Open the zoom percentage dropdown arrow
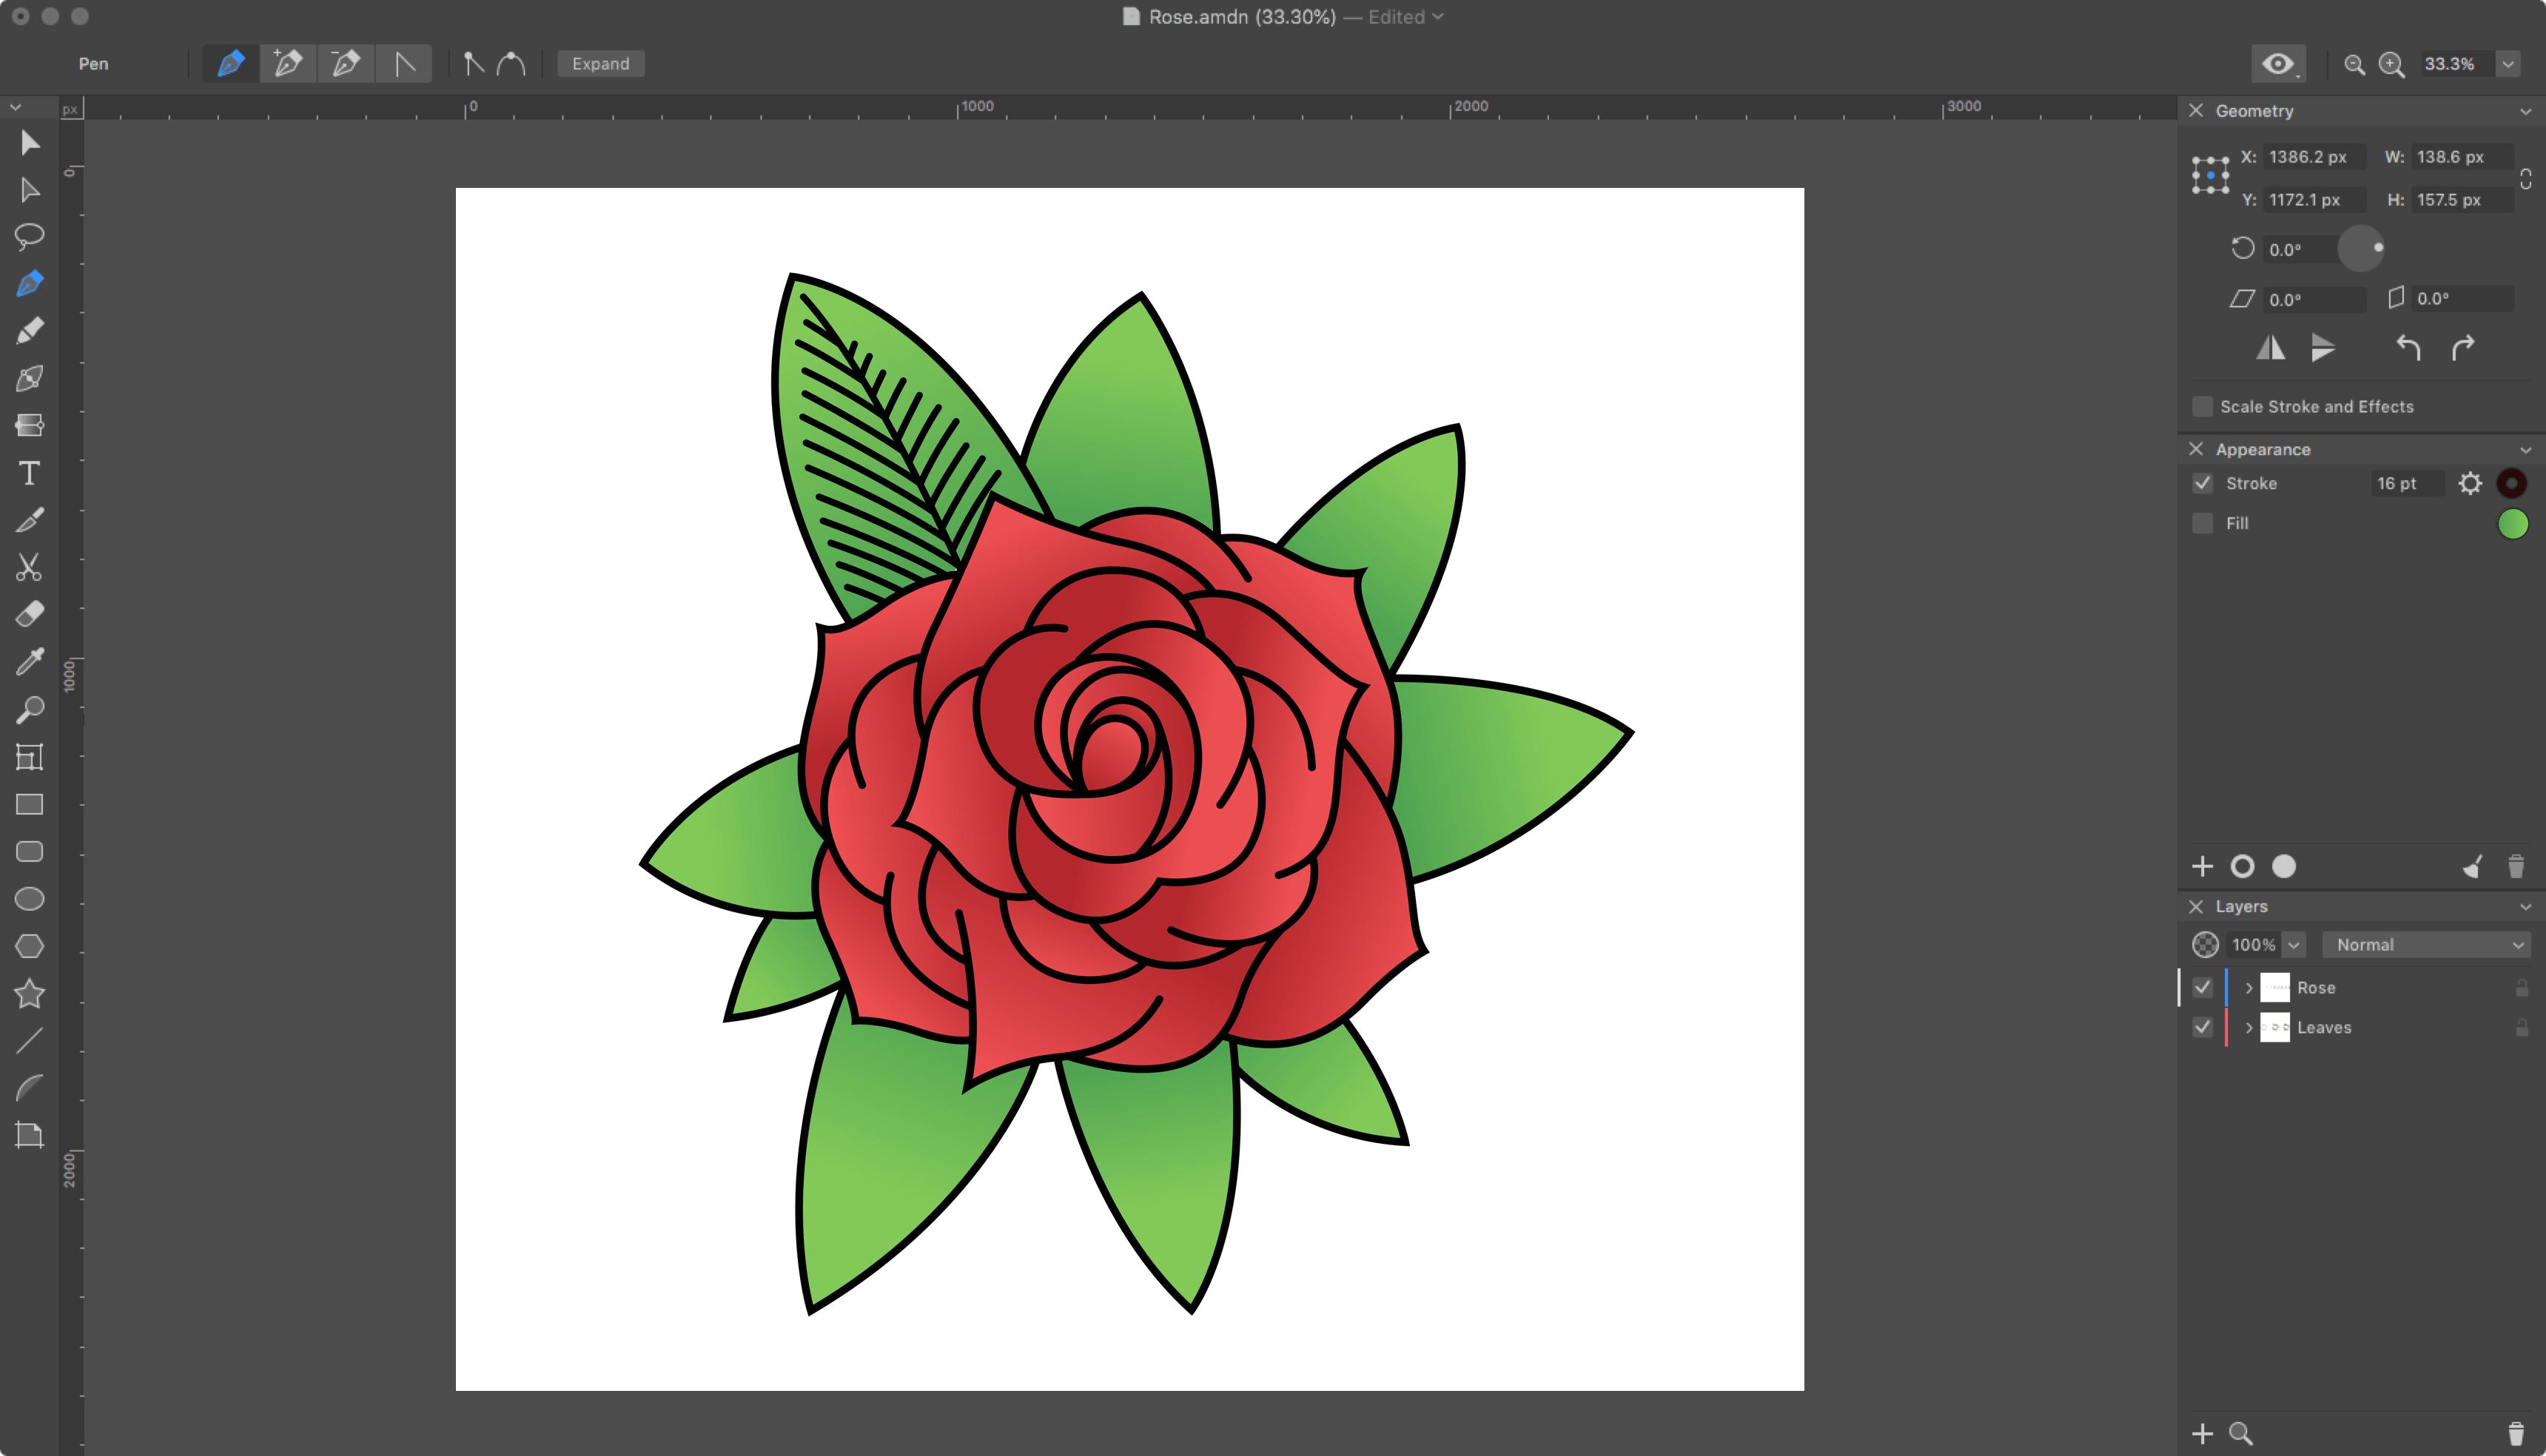This screenshot has width=2546, height=1456. 2508,64
